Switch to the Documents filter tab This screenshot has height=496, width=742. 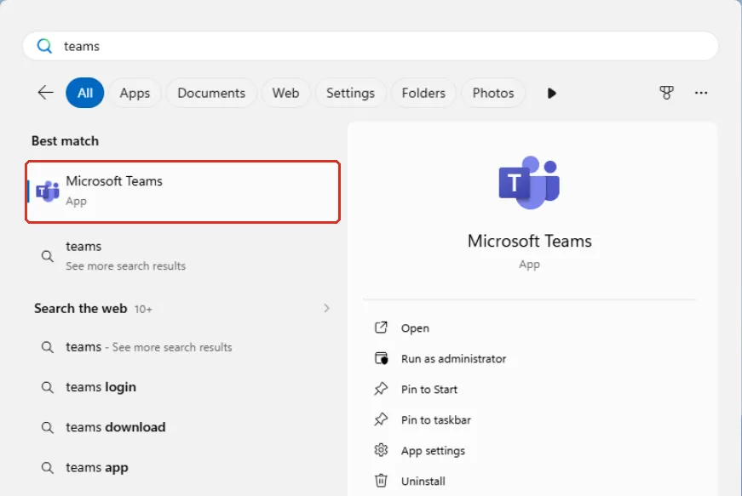tap(211, 93)
